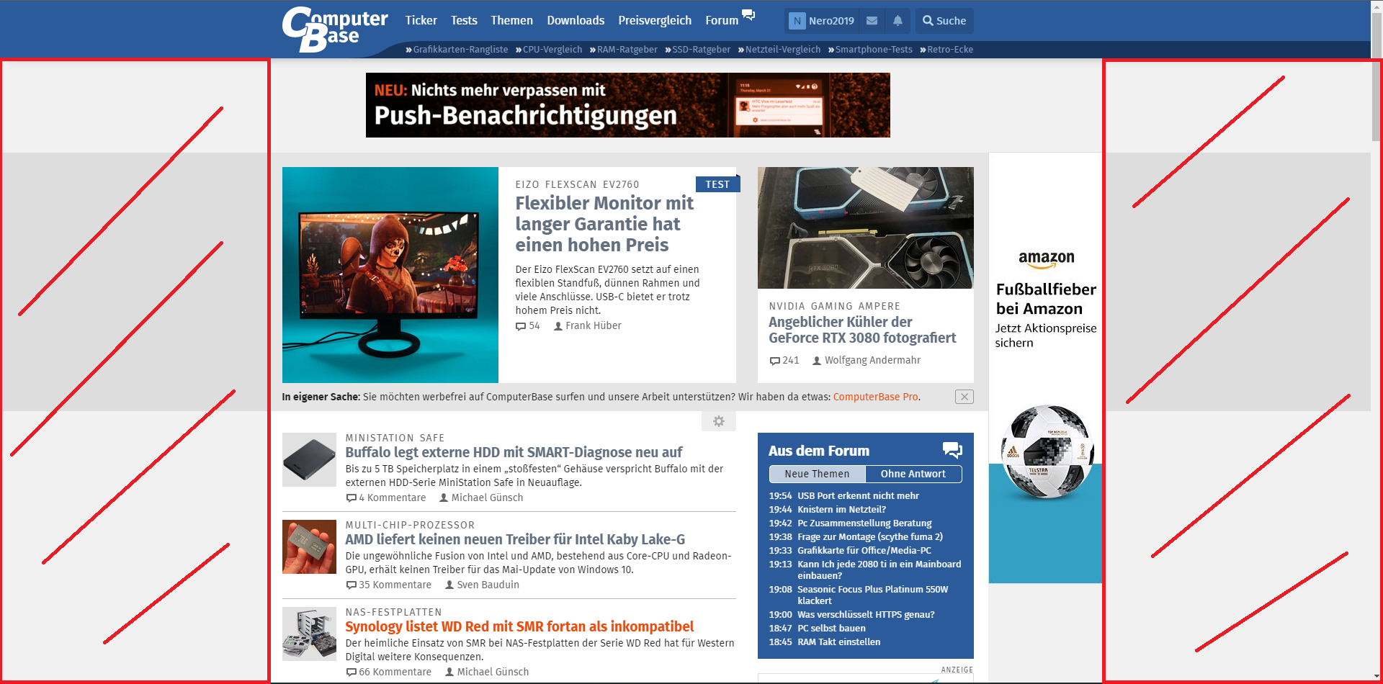Open the news feed settings gear
1383x684 pixels.
pos(719,421)
